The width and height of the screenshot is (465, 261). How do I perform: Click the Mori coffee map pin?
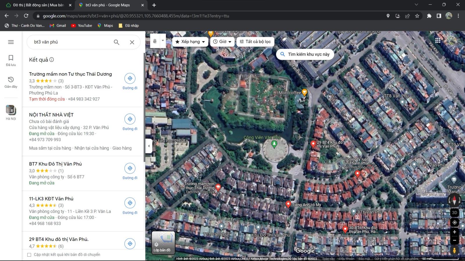[x=304, y=92]
